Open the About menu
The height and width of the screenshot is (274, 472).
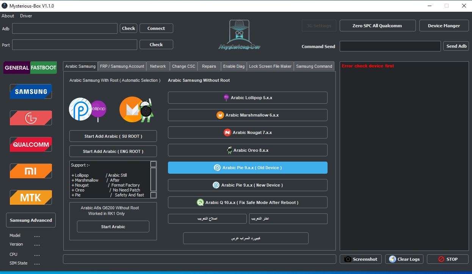coord(8,16)
